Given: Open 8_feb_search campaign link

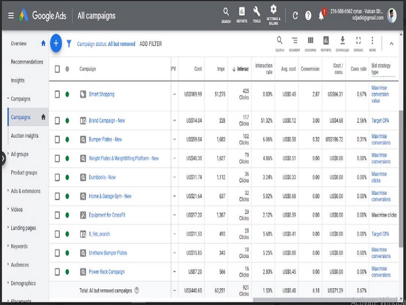Looking at the screenshot, I should click(99, 234).
